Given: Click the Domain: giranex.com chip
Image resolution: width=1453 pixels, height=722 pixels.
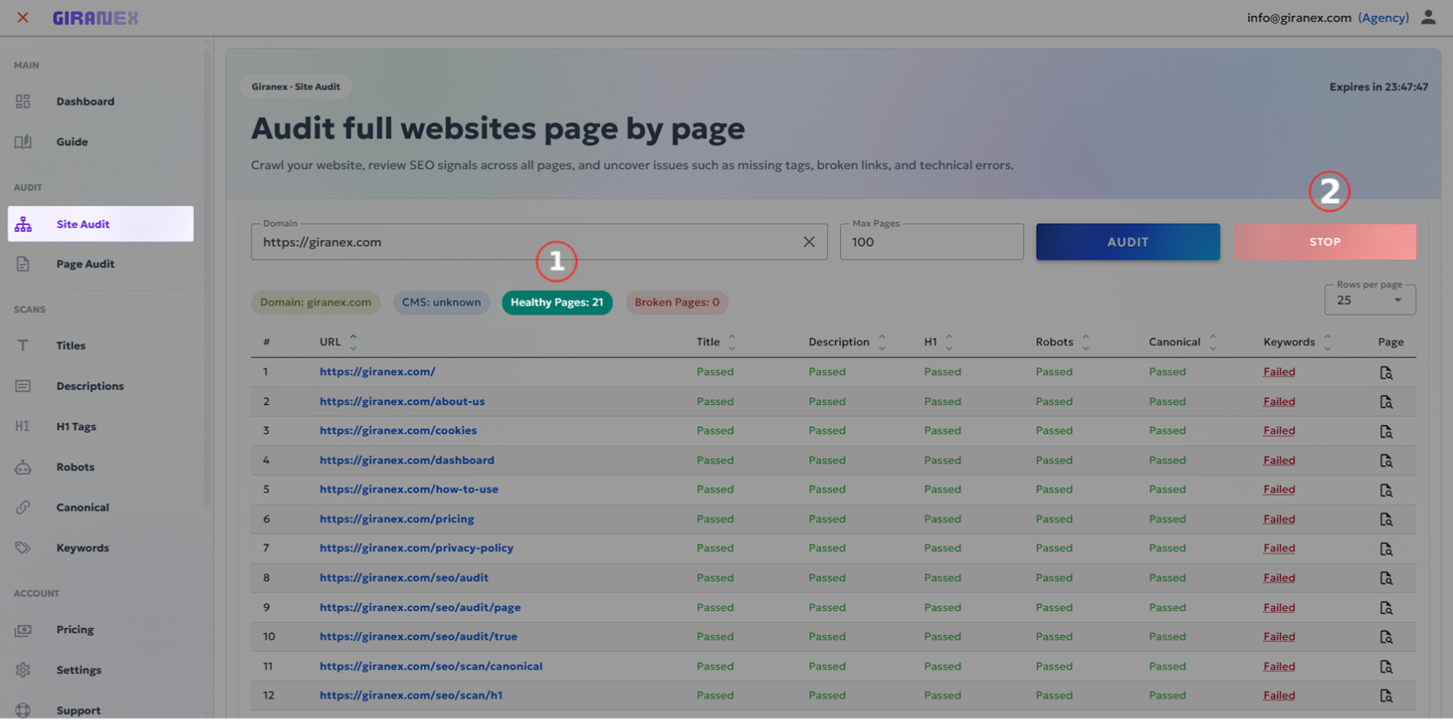Looking at the screenshot, I should pyautogui.click(x=316, y=303).
